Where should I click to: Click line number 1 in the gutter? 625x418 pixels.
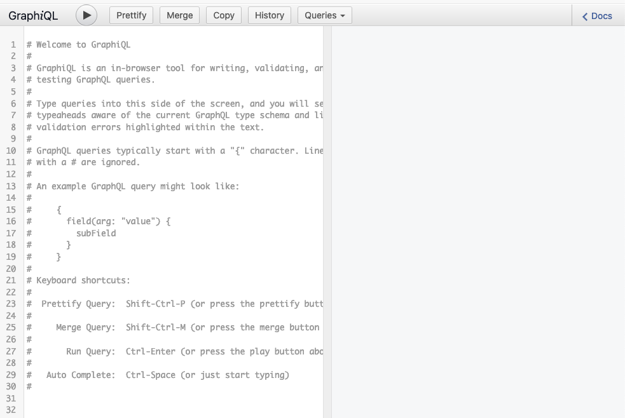(13, 44)
